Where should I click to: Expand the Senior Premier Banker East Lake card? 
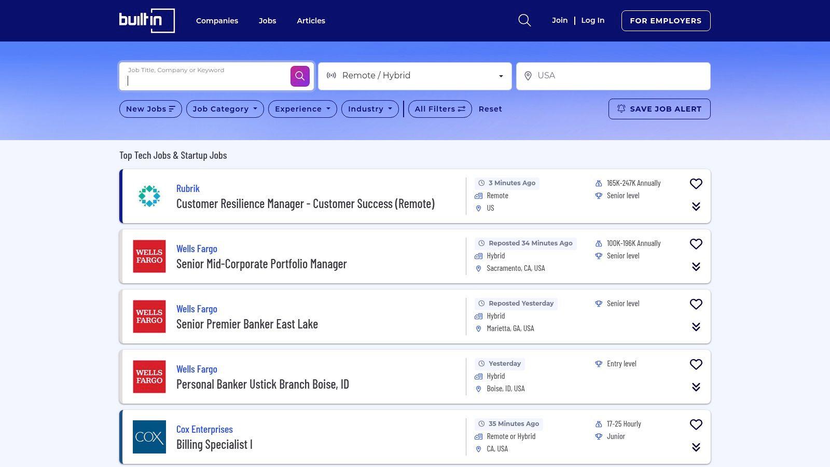pos(696,327)
